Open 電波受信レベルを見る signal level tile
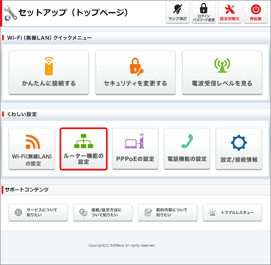This screenshot has height=265, width=271. coord(222,72)
